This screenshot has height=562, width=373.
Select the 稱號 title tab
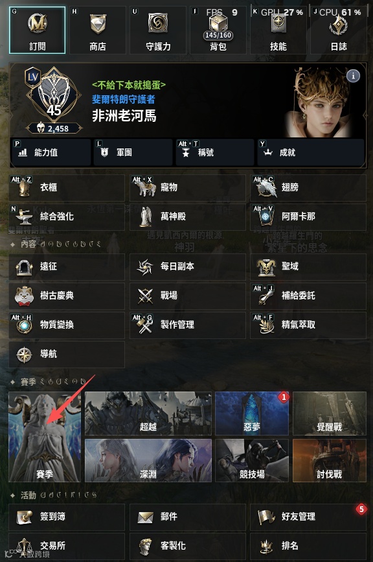215,152
